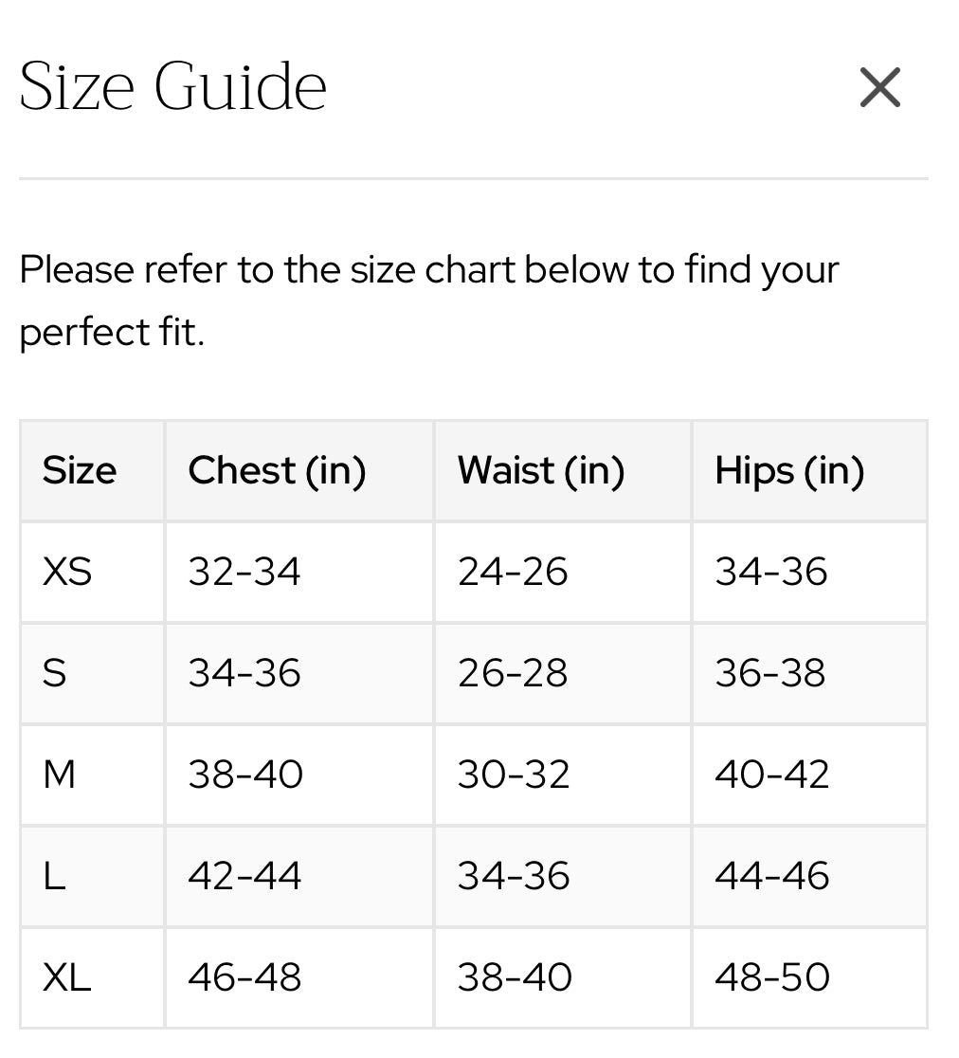Click XL waist value 38-40
Screen dimensions: 959x1058
click(515, 977)
